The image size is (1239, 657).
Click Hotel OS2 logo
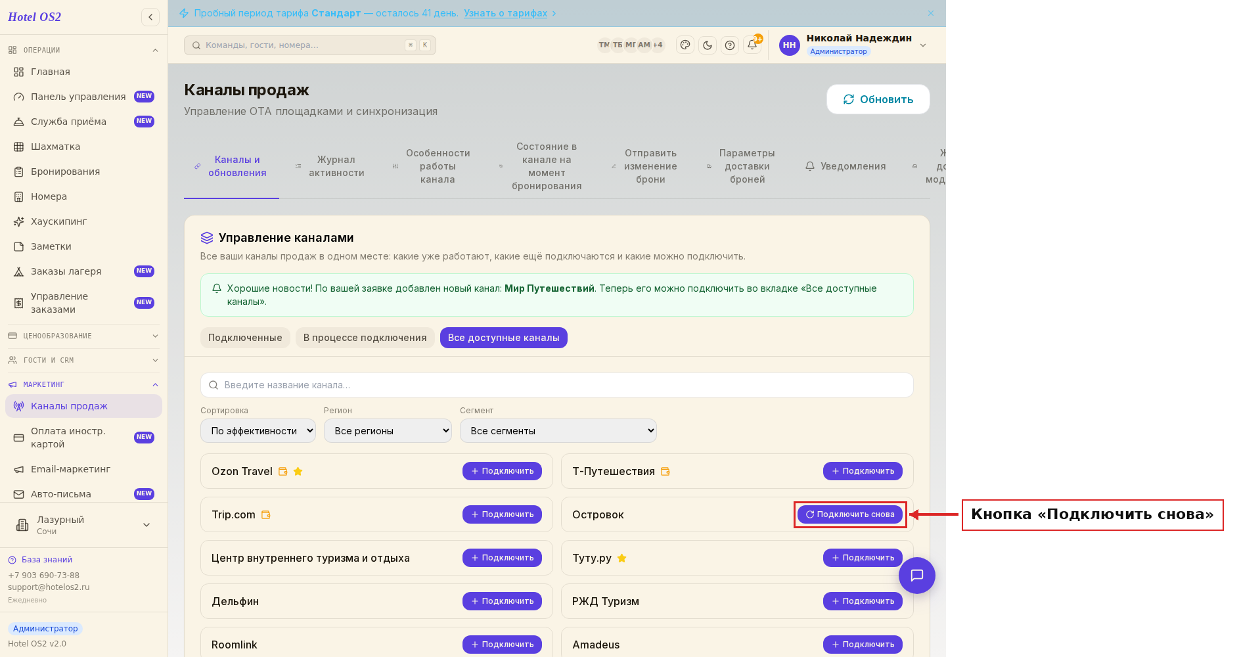[35, 17]
